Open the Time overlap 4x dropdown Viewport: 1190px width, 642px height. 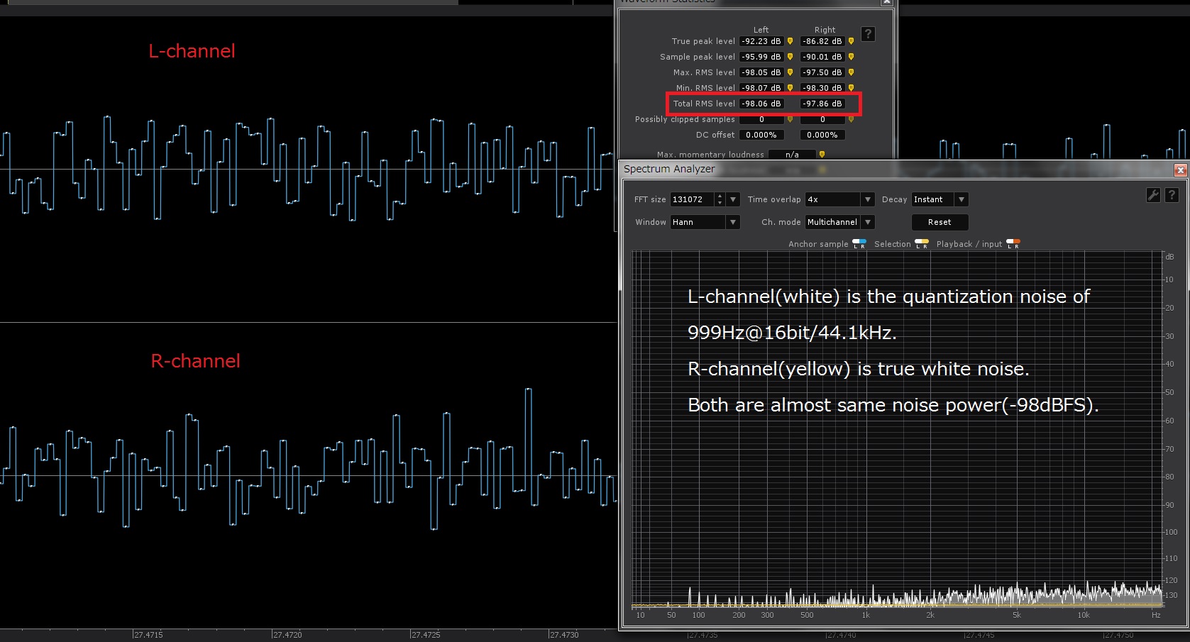click(839, 199)
